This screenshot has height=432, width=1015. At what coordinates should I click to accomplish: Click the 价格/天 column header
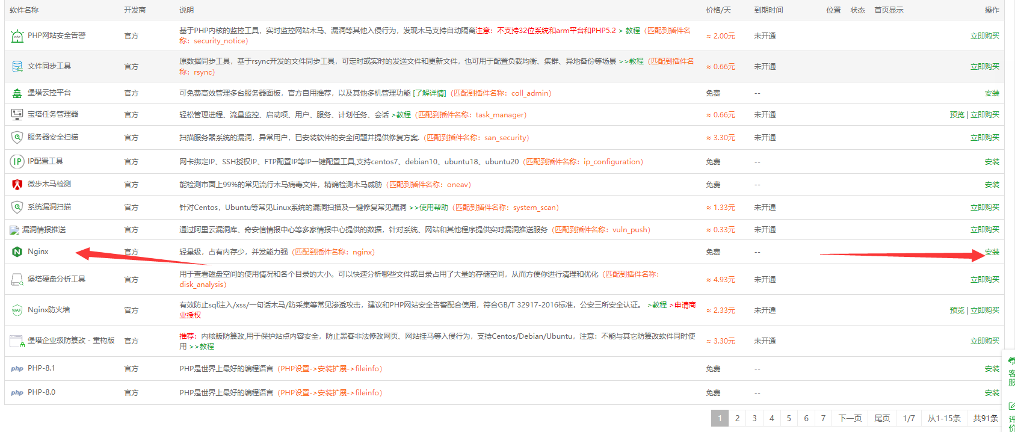[718, 10]
